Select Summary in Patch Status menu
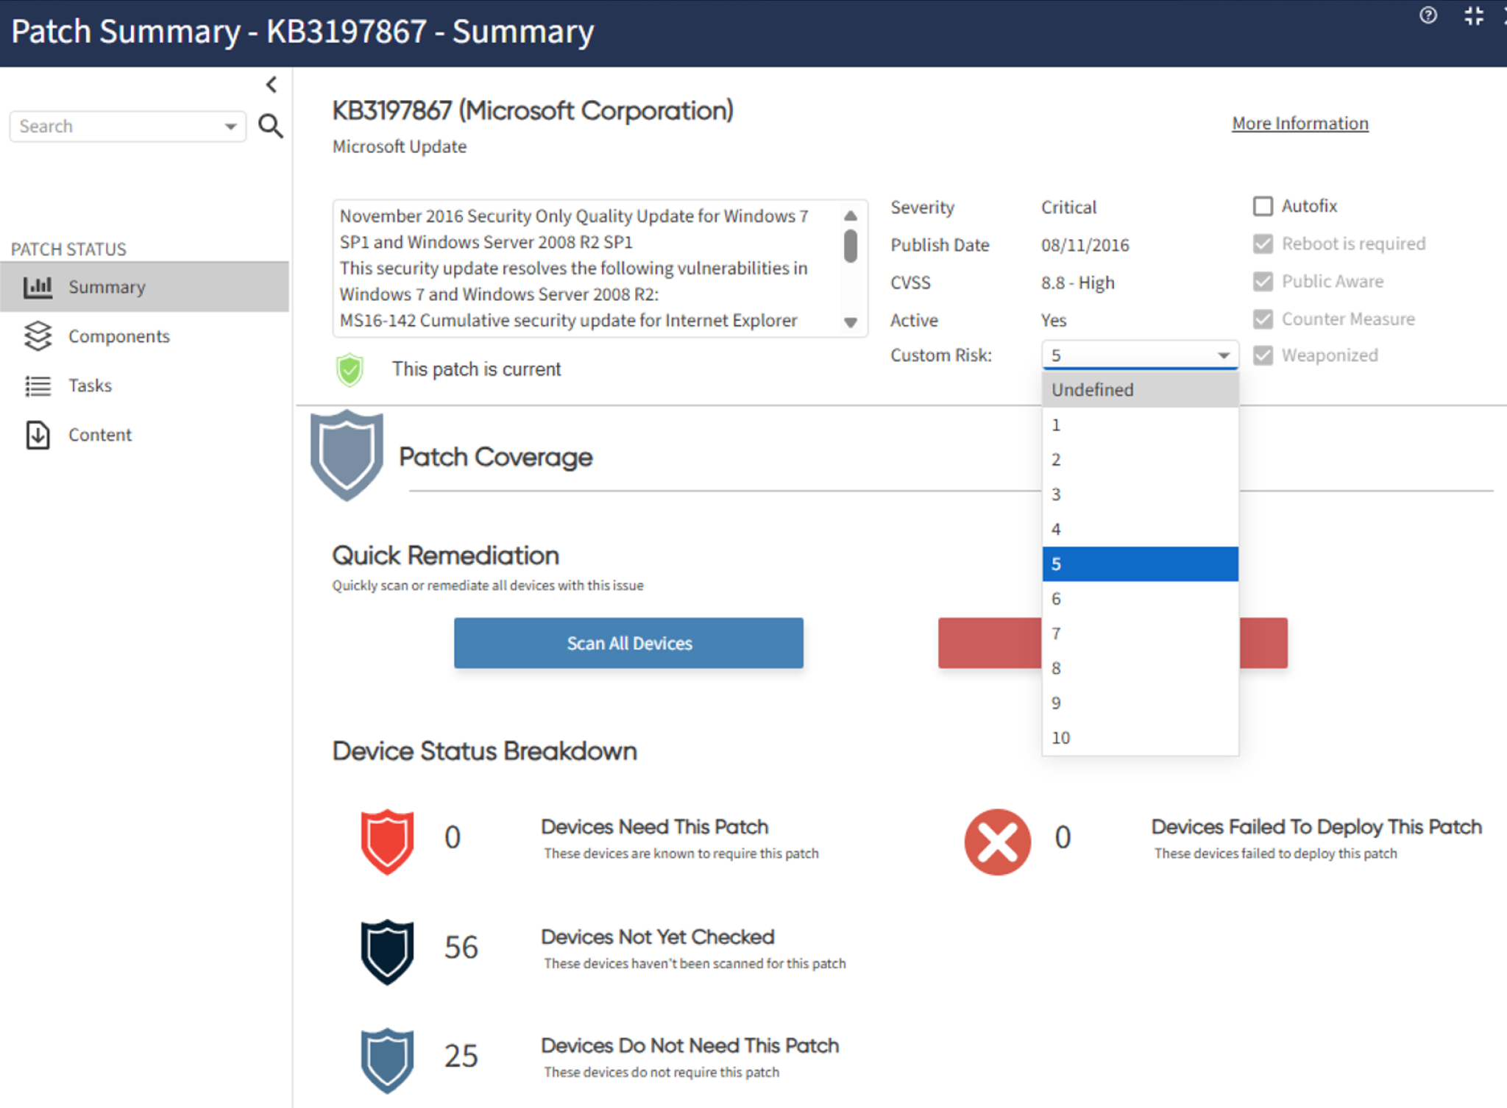The height and width of the screenshot is (1108, 1507). click(145, 287)
